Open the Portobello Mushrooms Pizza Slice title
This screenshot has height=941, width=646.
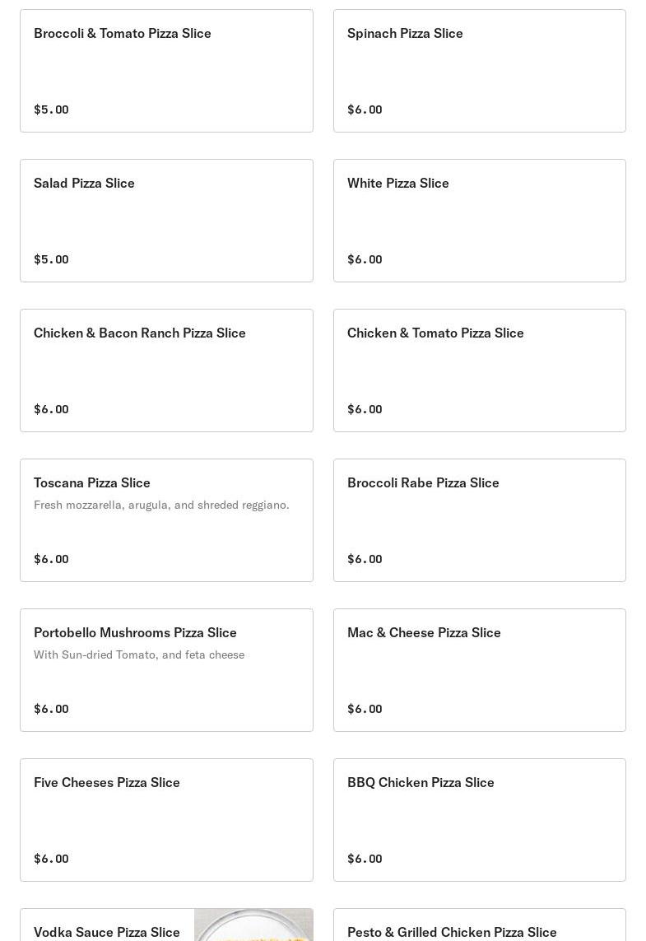tap(135, 632)
